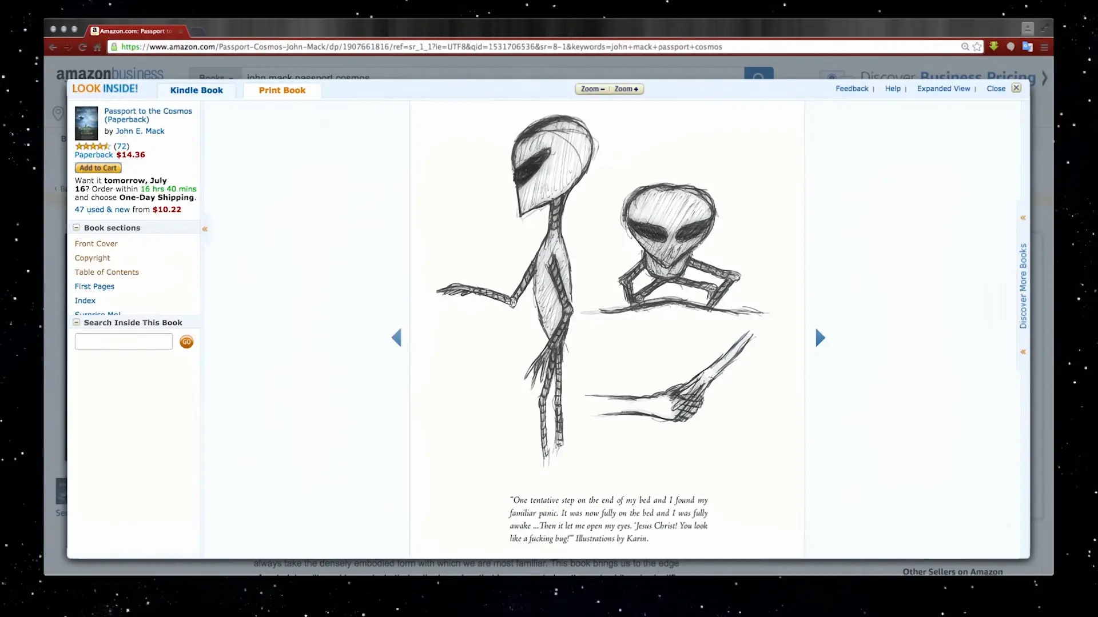This screenshot has width=1098, height=617.
Task: Go to the previous book page arrow
Action: 396,338
